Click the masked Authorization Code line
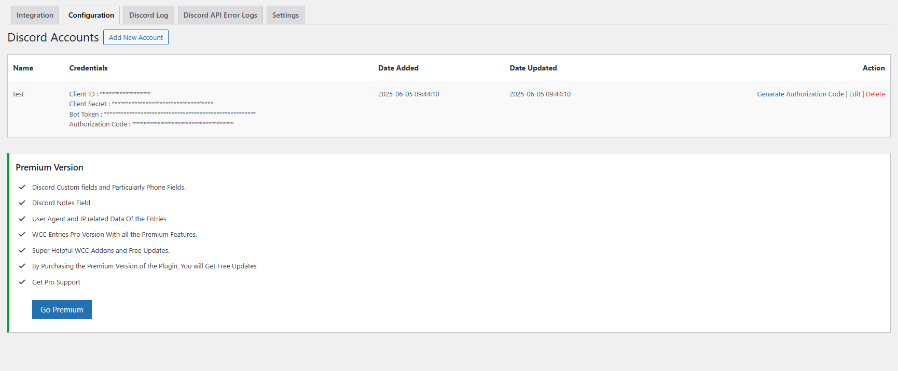898x371 pixels. 151,124
